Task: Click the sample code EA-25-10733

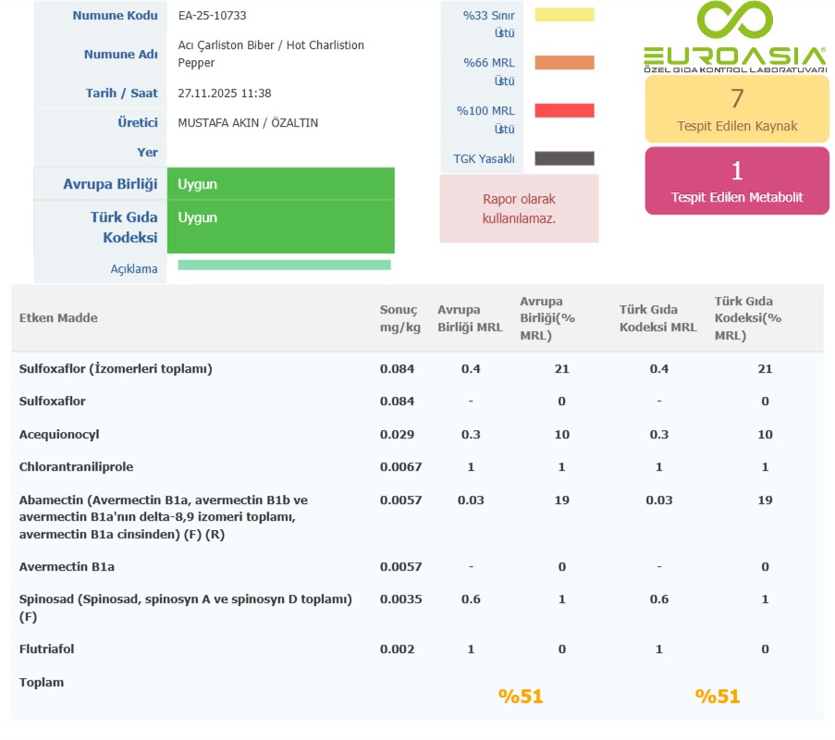Action: [x=212, y=16]
